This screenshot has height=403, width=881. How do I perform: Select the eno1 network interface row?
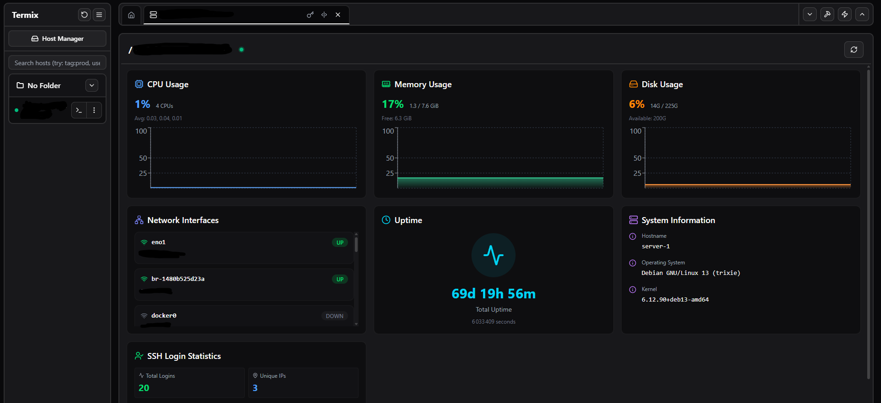244,248
